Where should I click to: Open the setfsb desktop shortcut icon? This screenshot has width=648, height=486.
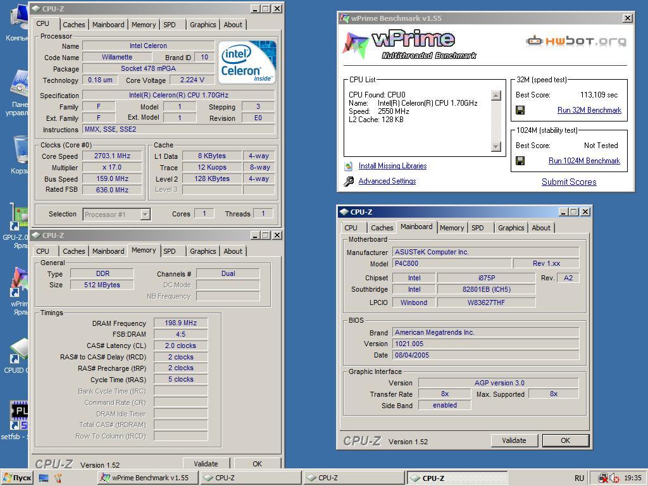pyautogui.click(x=19, y=415)
